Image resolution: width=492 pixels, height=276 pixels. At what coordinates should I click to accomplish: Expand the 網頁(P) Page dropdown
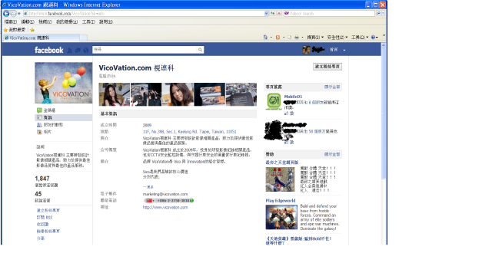click(x=315, y=38)
